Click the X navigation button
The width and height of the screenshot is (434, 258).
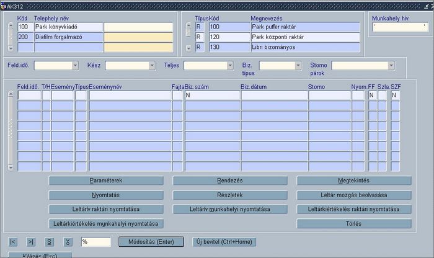[x=68, y=242]
